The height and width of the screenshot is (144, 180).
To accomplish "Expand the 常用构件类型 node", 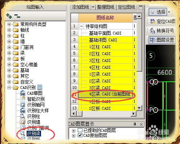I will [x=9, y=24].
